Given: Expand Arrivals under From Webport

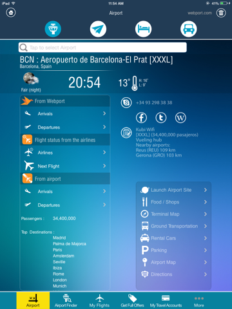Looking at the screenshot, I should coord(65,113).
